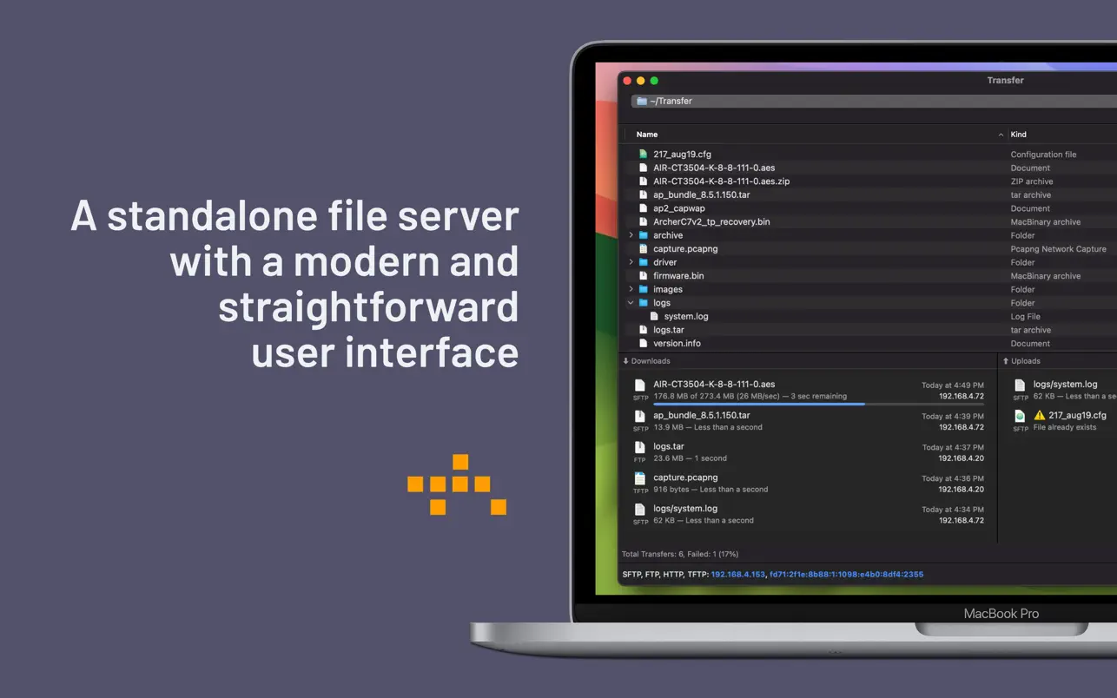Expand the archive folder
Viewport: 1117px width, 698px height.
click(x=631, y=235)
